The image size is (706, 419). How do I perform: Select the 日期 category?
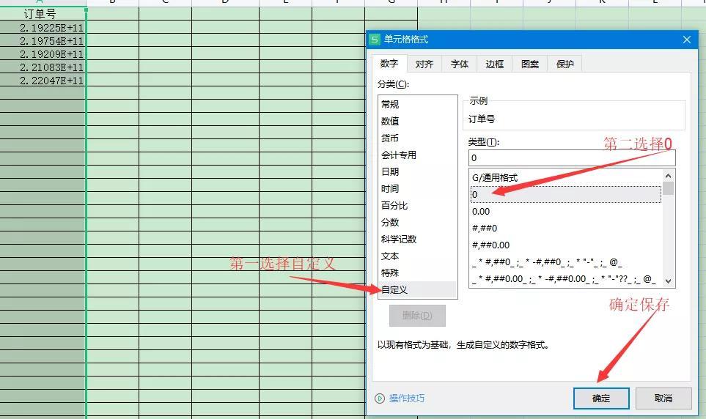[x=417, y=172]
